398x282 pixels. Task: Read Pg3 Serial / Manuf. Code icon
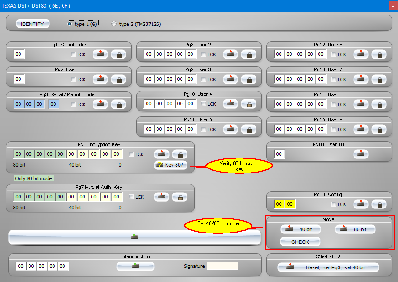100,104
